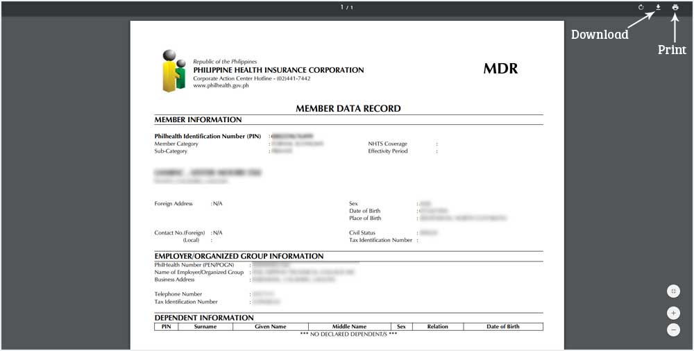Zoom out with the minus button
Screen dimensions: 694x351
[673, 330]
